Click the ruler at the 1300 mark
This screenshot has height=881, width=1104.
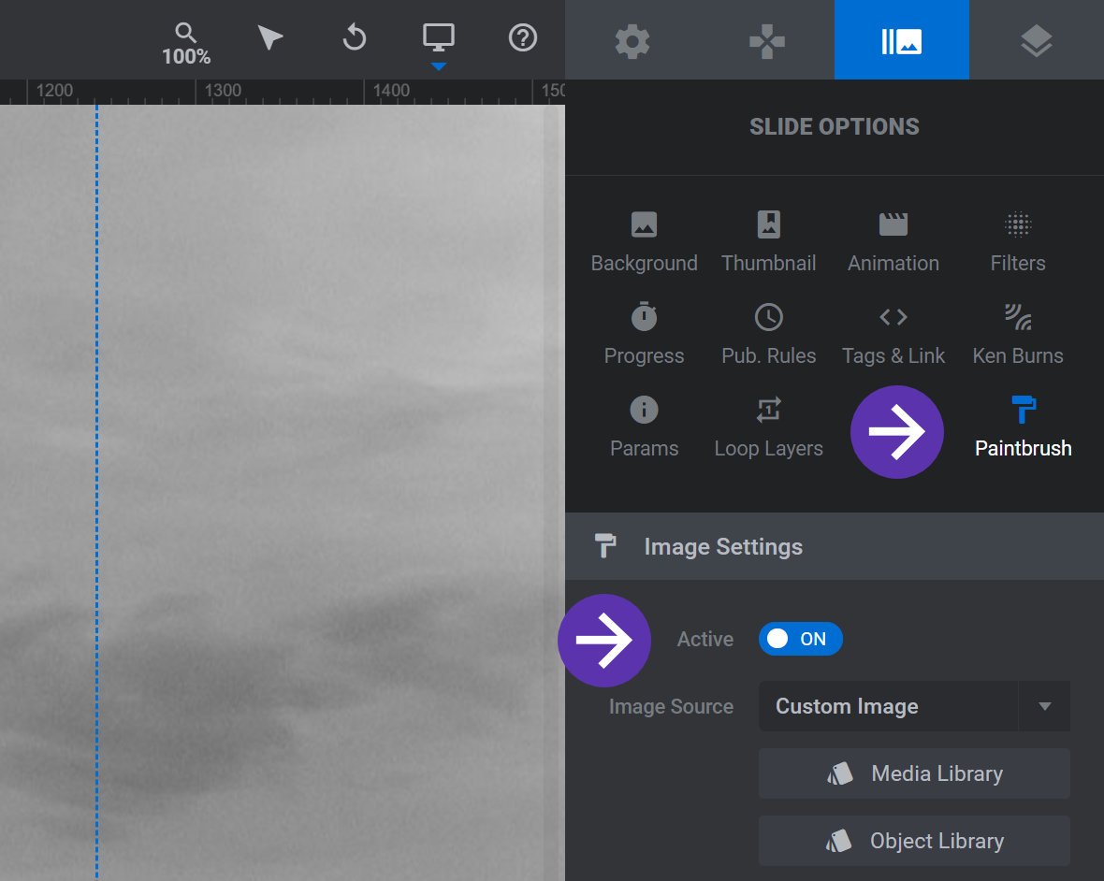223,91
